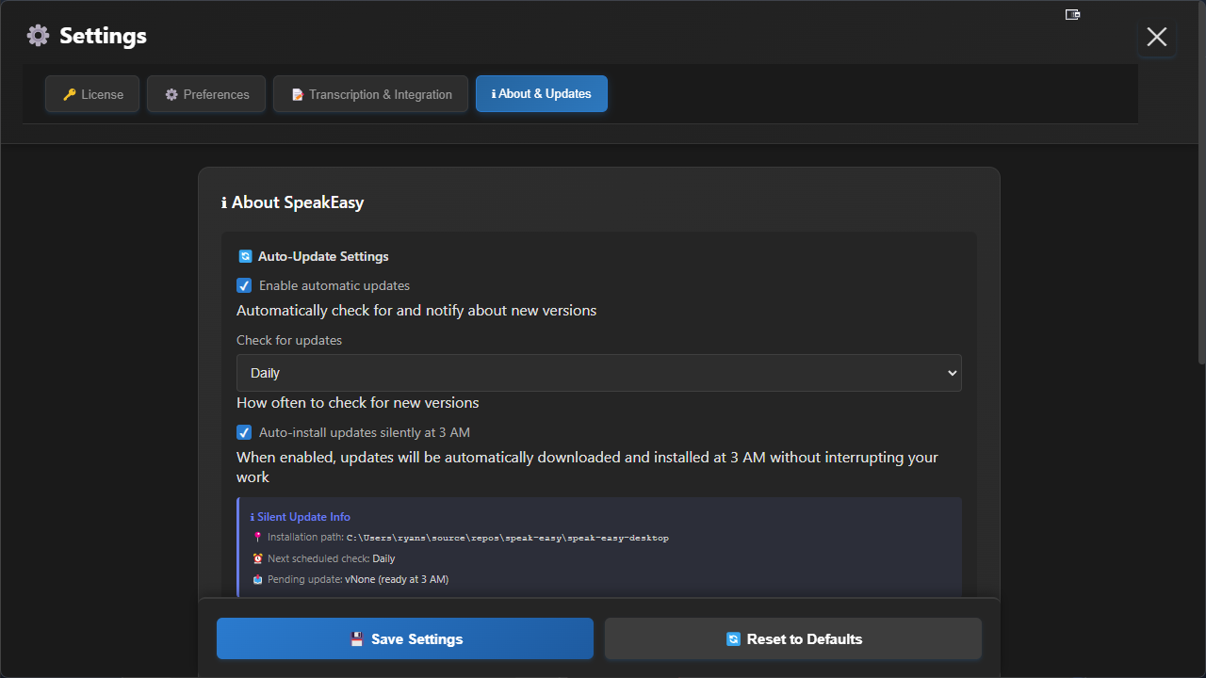1206x678 pixels.
Task: Click the alarm clock icon for Next scheduled check
Action: 257,558
